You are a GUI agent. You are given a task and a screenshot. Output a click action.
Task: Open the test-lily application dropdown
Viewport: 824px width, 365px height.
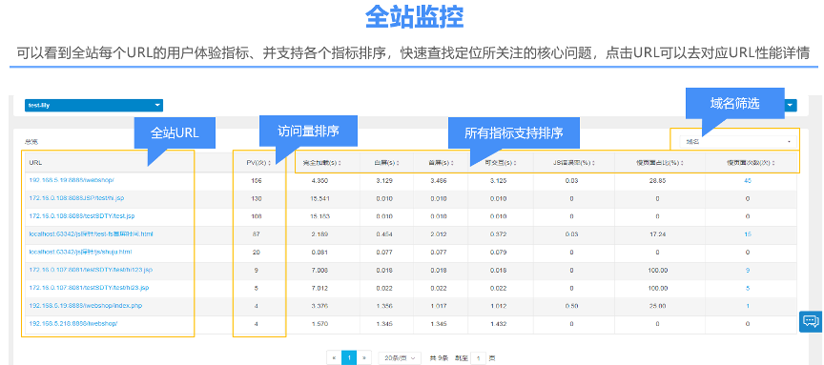(x=93, y=106)
